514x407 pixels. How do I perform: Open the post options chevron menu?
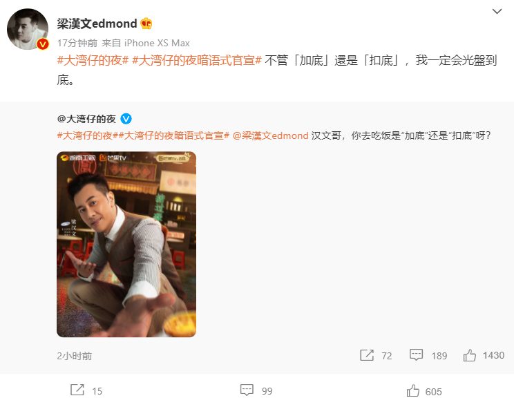coord(497,12)
